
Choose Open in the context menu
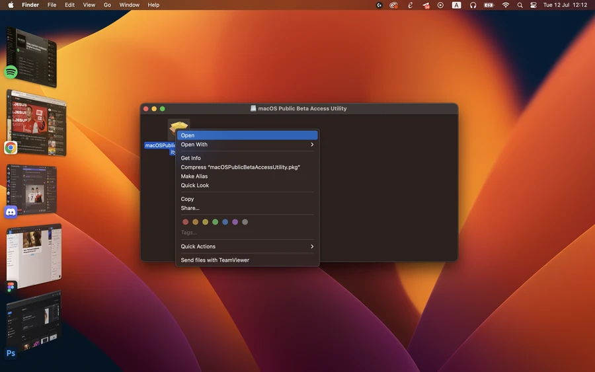click(247, 135)
